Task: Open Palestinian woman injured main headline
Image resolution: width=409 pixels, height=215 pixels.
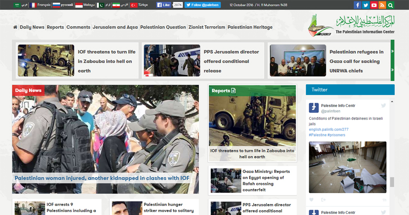Action: pos(102,178)
